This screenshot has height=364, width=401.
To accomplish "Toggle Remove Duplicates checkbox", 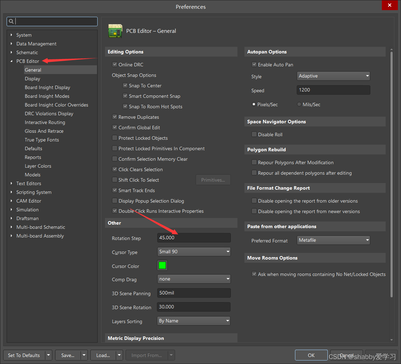I will click(115, 117).
